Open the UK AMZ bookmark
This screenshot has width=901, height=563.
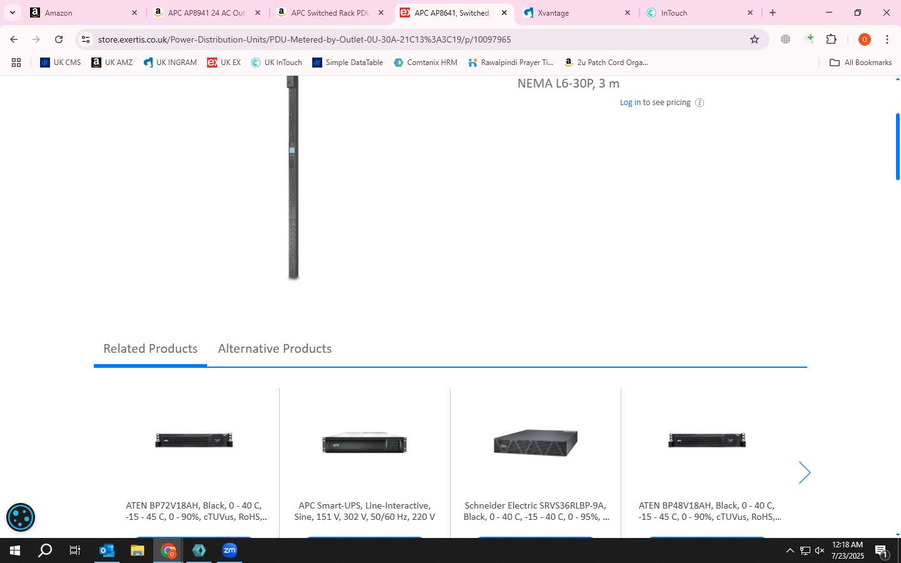tap(112, 63)
